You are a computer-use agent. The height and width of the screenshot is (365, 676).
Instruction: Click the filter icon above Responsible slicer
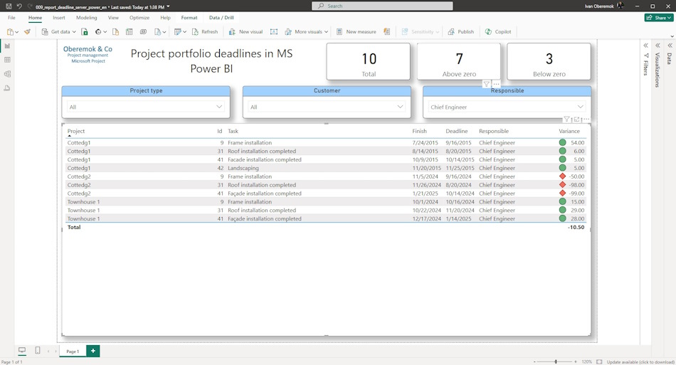tap(486, 84)
